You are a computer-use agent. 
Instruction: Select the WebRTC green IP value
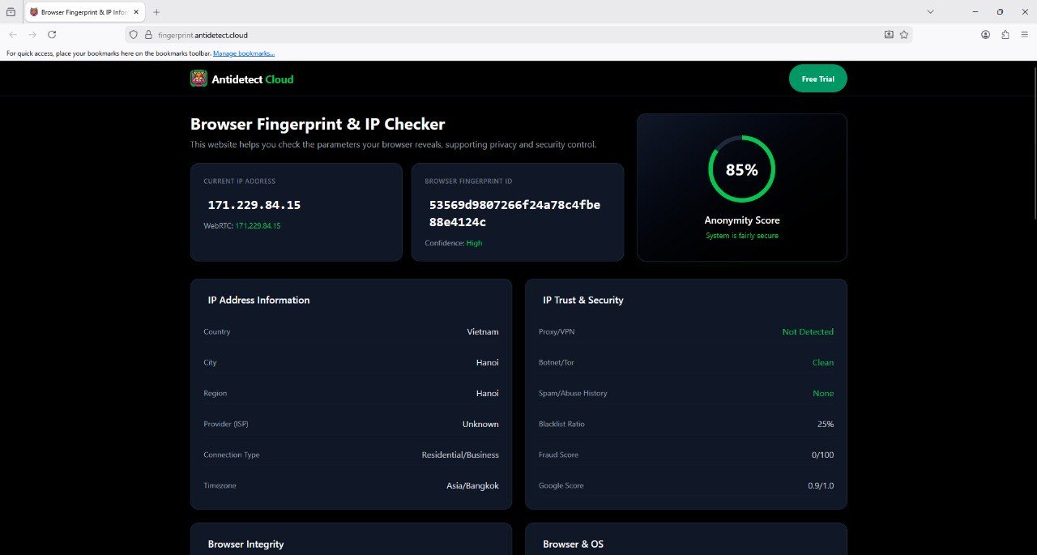258,226
